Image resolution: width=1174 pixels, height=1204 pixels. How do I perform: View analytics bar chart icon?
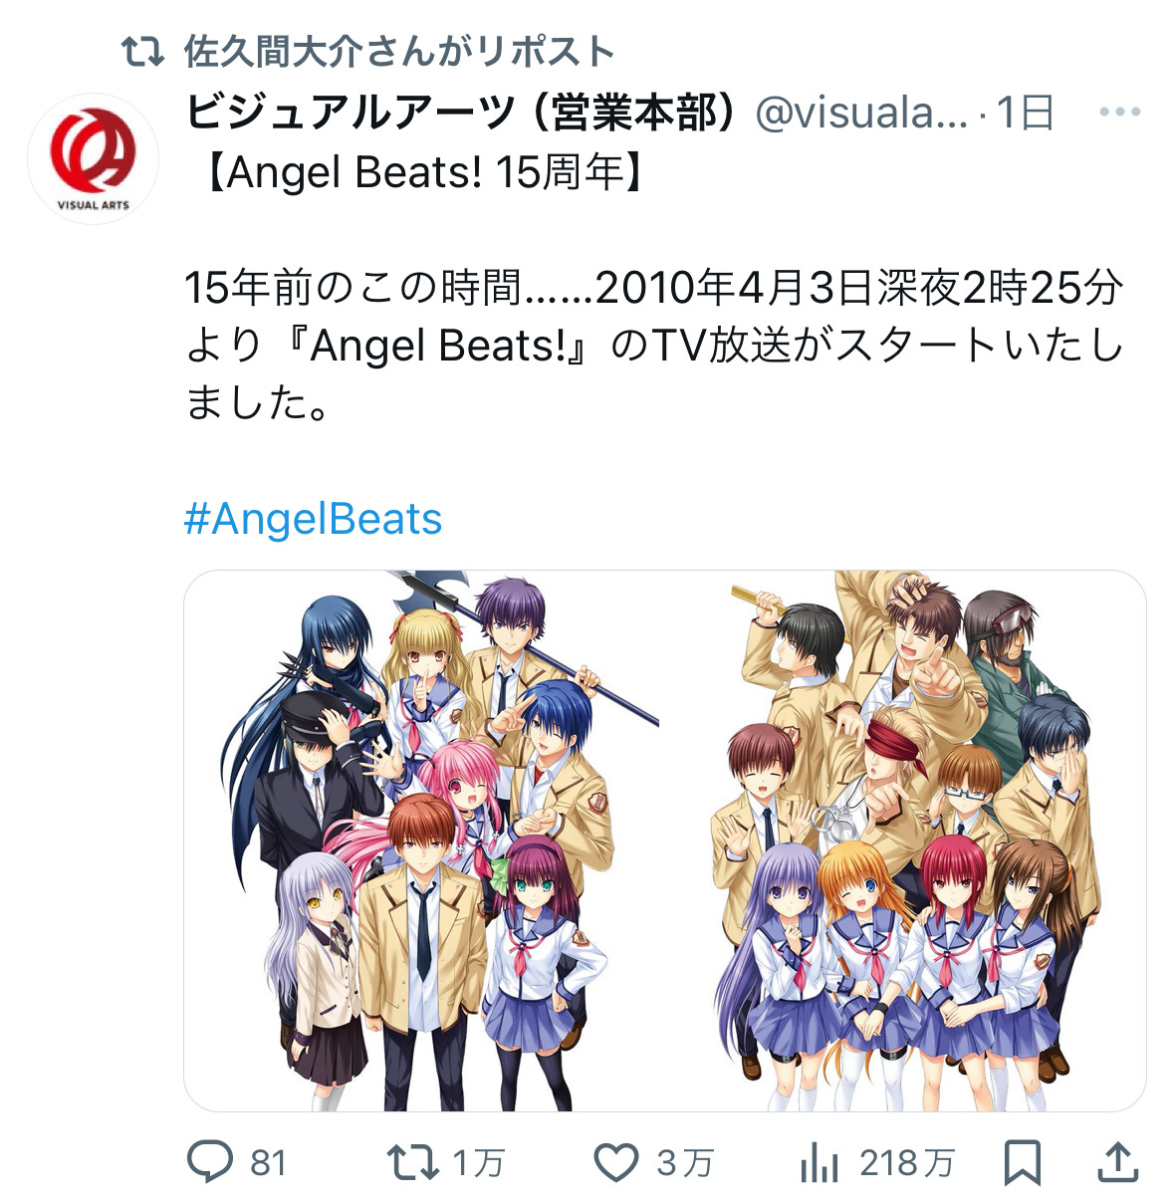coord(820,1162)
